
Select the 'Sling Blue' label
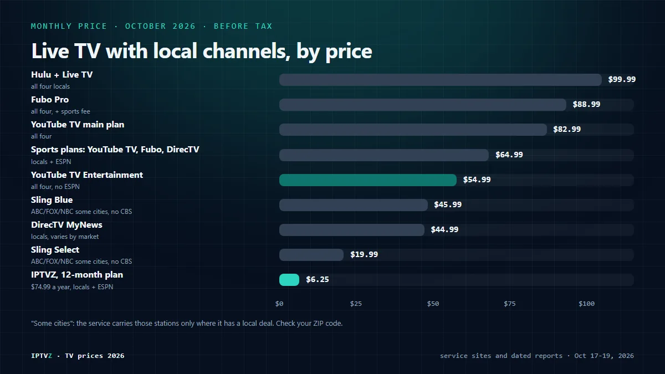(x=52, y=200)
